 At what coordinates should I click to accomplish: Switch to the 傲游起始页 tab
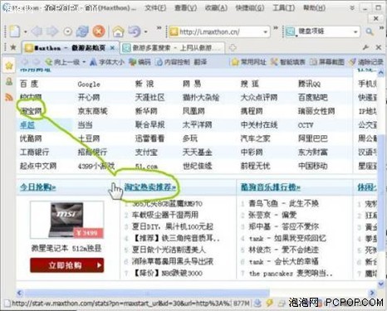[71, 48]
